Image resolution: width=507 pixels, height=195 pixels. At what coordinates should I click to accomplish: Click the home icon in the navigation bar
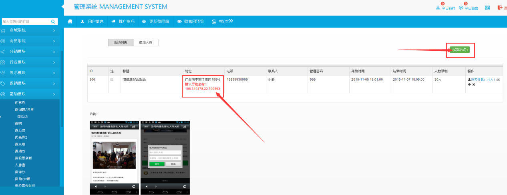point(70,22)
